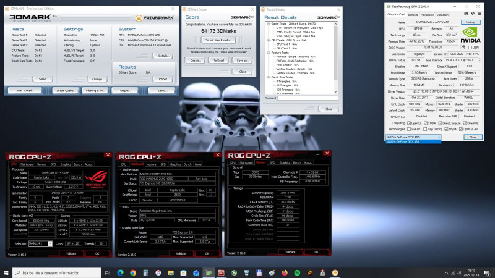
Task: Open the Mail app from the taskbar
Action: 196,273
